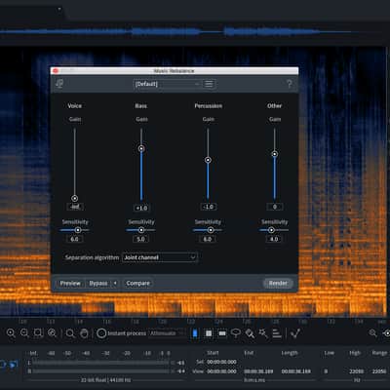Click the Compare button
The width and height of the screenshot is (390, 390).
(x=138, y=284)
